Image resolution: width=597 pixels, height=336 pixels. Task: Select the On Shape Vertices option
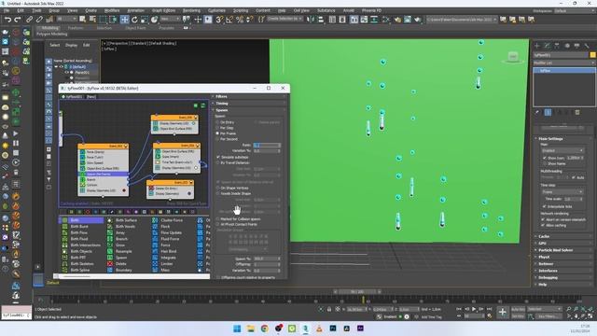(x=218, y=188)
